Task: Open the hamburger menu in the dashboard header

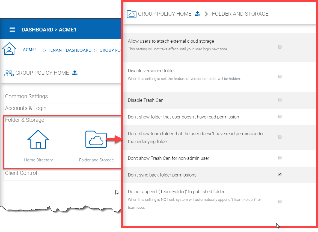Action: point(12,30)
